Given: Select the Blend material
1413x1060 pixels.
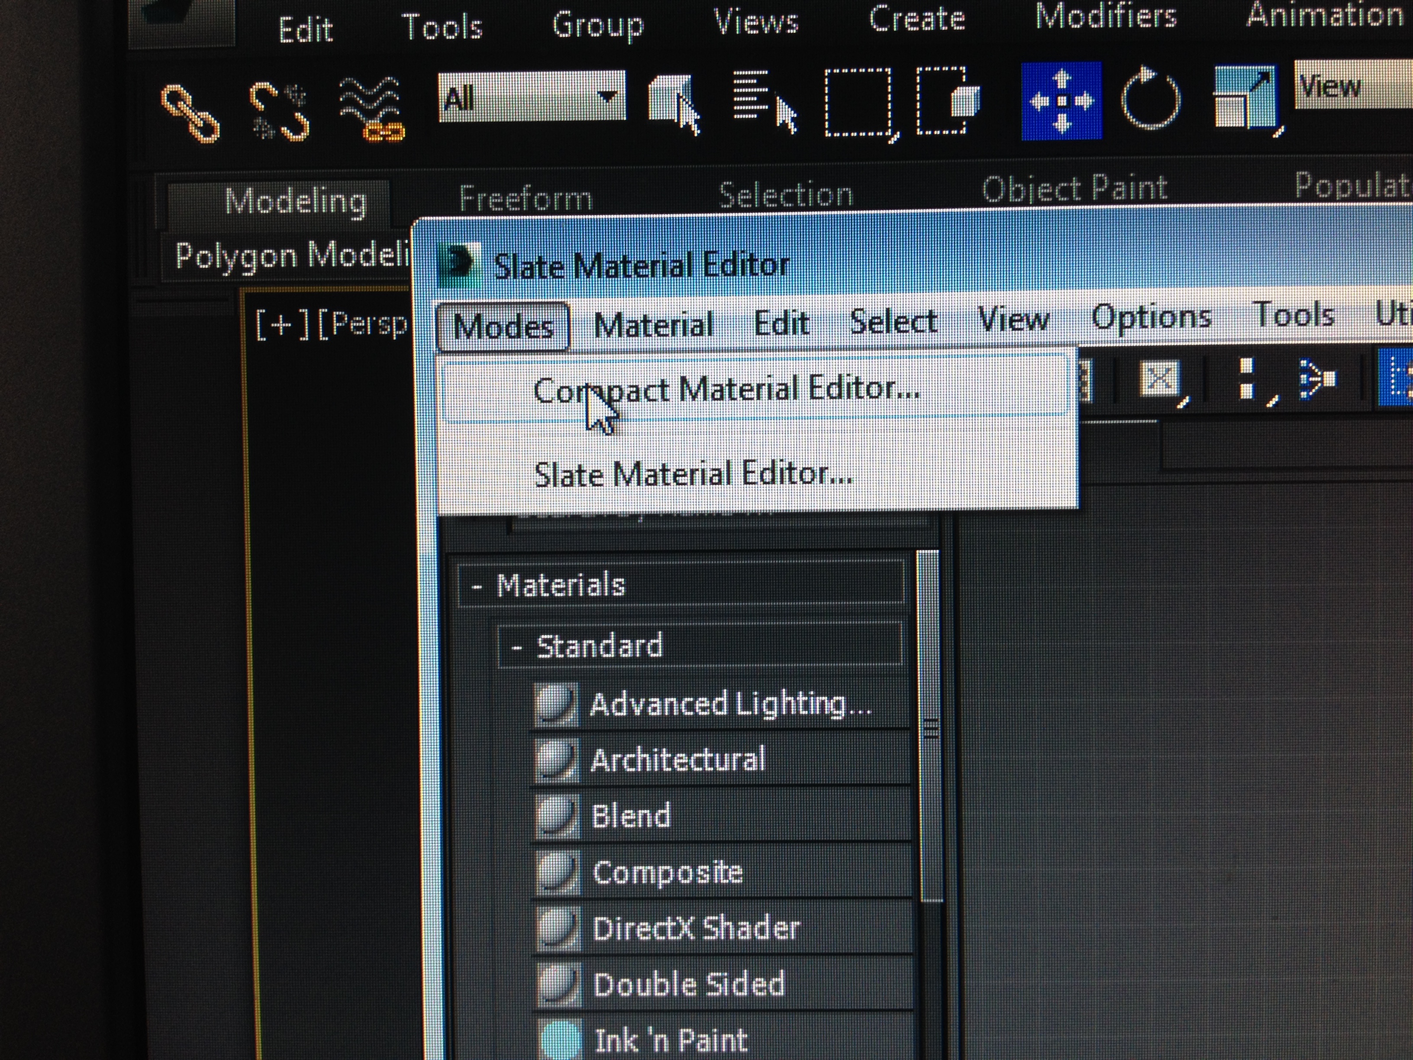Looking at the screenshot, I should pyautogui.click(x=720, y=816).
